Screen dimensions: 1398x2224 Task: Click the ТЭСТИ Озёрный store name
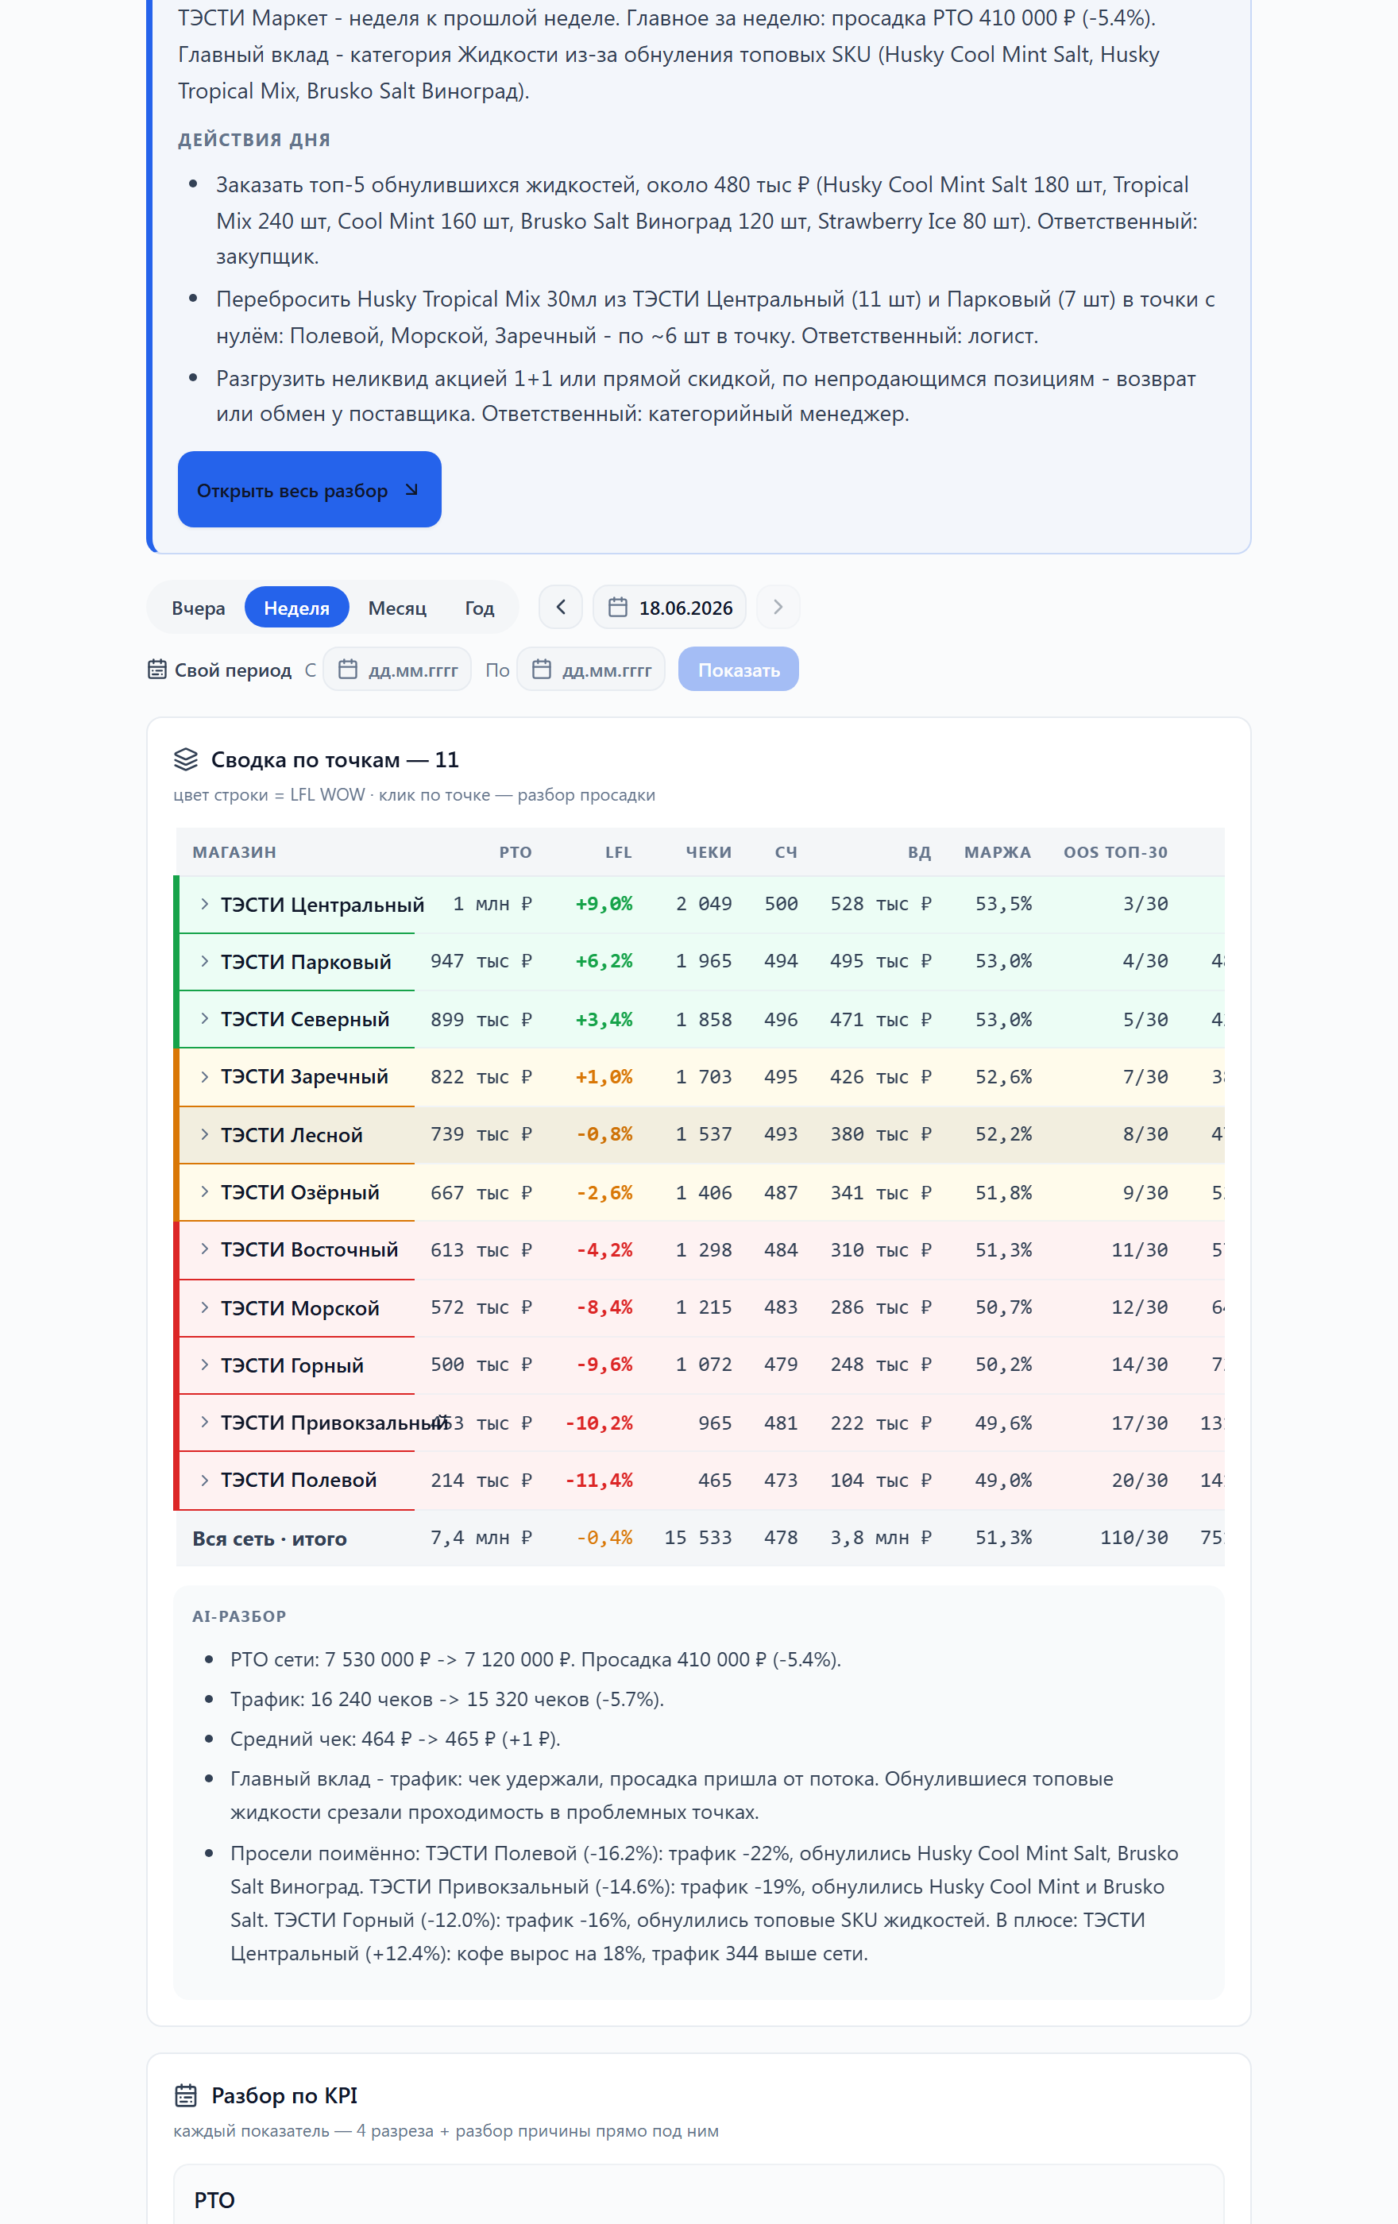point(299,1192)
